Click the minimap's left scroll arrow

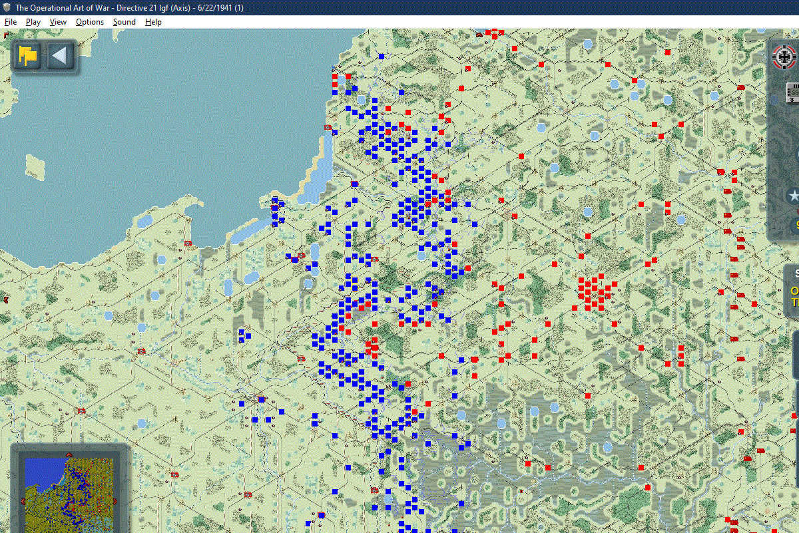coord(21,501)
